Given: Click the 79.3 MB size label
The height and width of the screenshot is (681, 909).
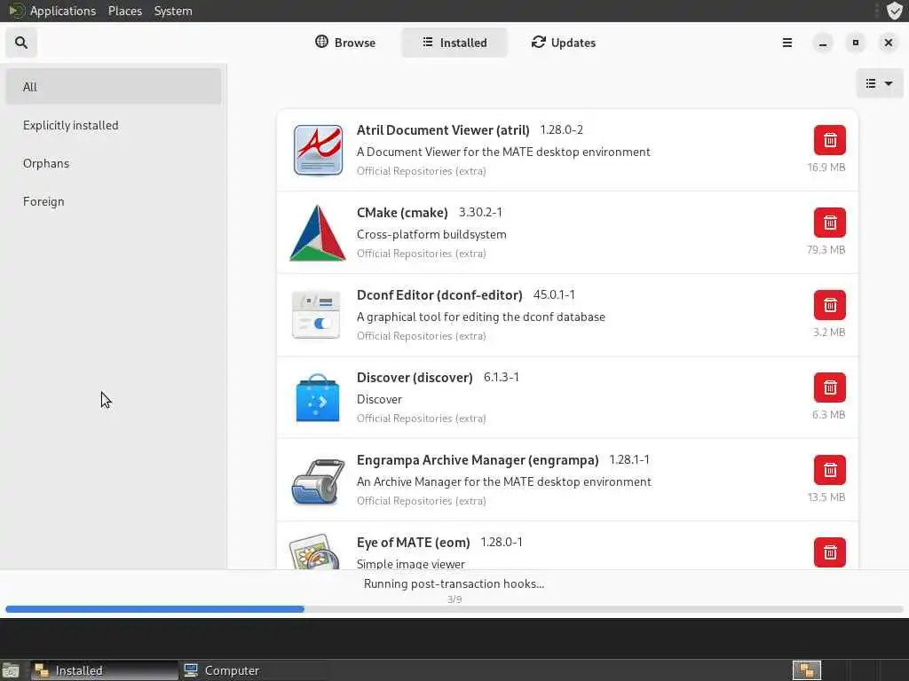Looking at the screenshot, I should tap(826, 249).
